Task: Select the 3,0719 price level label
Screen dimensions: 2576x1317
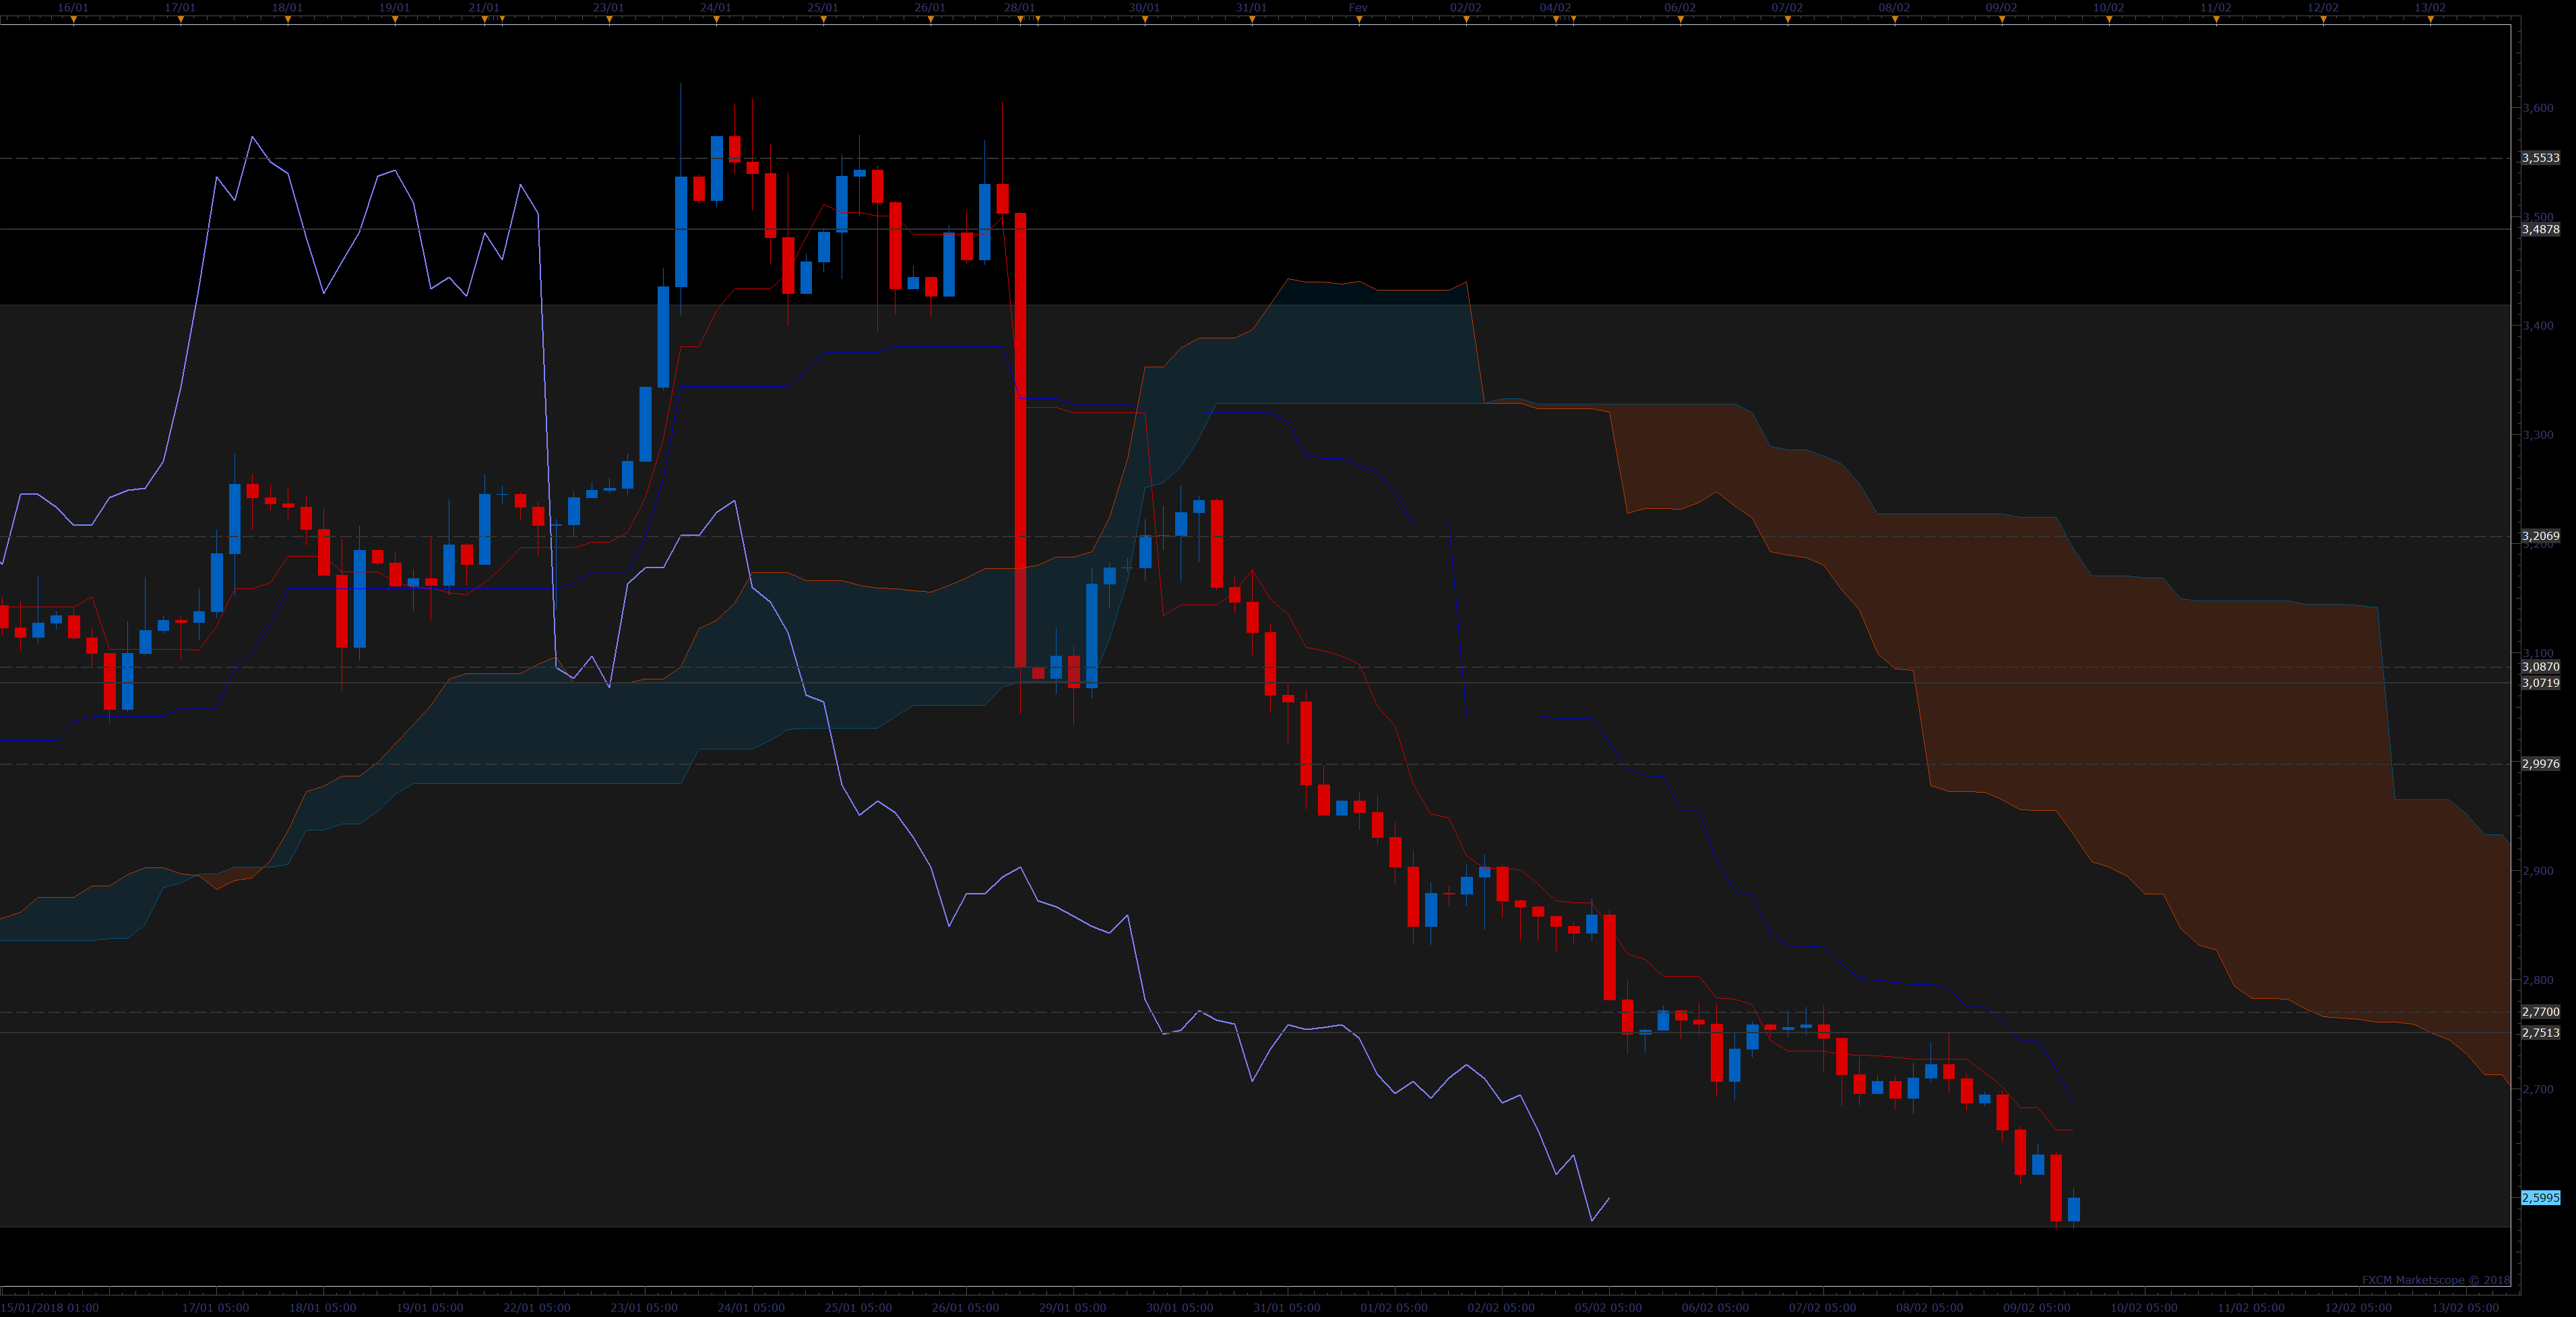Action: (x=2540, y=683)
